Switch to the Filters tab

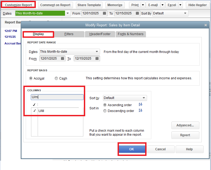(69, 34)
